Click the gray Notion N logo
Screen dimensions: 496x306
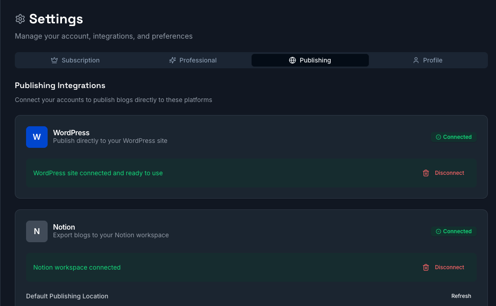[x=37, y=231]
